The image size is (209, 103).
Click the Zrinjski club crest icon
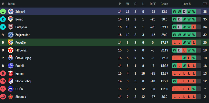(10, 12)
